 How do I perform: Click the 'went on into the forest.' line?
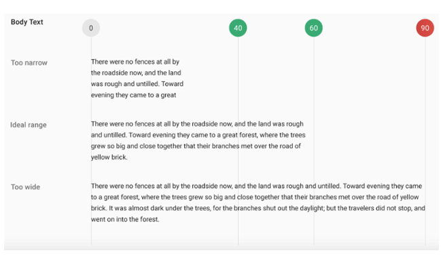pos(125,219)
